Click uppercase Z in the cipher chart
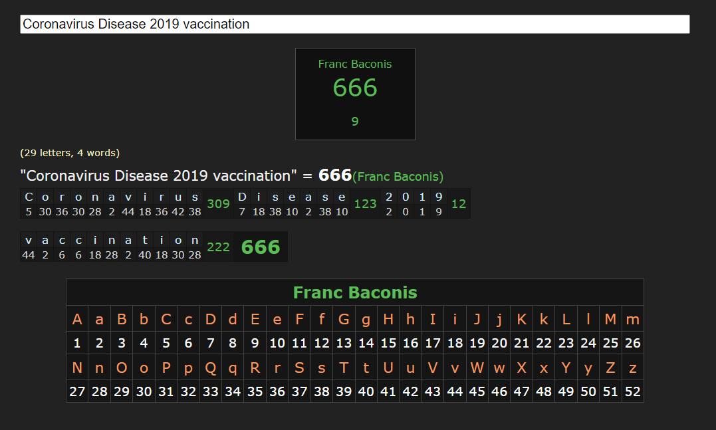 610,368
